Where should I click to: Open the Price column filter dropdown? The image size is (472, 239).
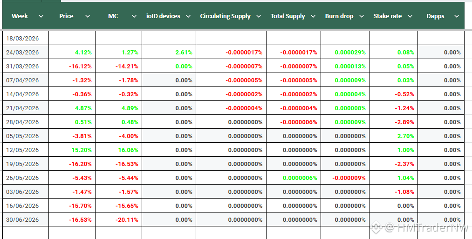point(88,16)
